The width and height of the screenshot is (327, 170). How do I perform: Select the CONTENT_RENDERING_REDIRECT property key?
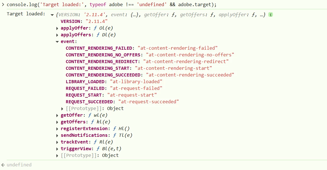(102, 61)
